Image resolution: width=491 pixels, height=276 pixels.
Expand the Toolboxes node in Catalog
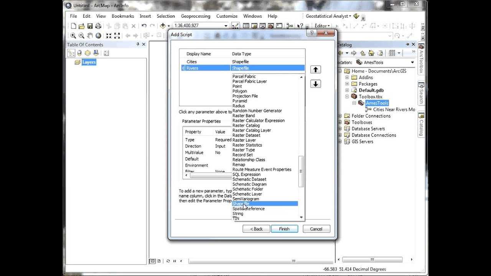point(340,122)
